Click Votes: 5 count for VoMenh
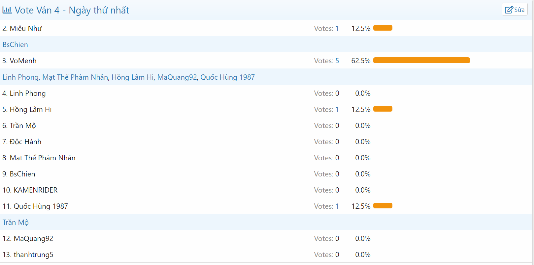 [326, 61]
